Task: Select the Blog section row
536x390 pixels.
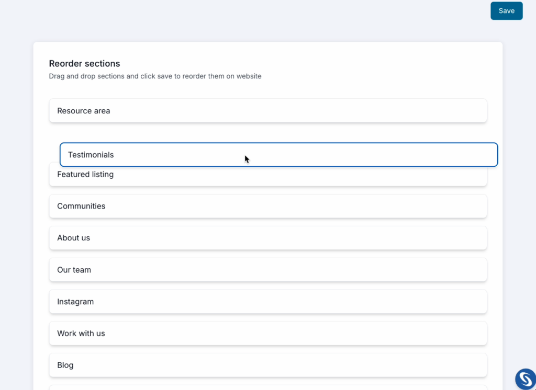Action: click(268, 365)
